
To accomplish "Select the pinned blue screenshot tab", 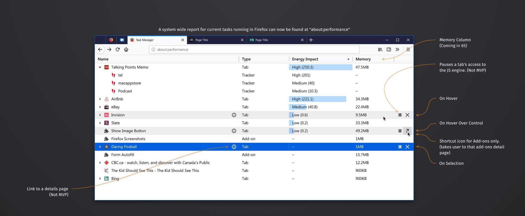I will (122, 40).
